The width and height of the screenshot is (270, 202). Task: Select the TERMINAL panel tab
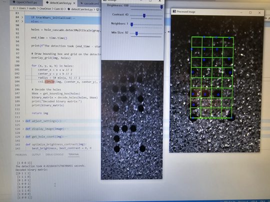[x=73, y=154]
